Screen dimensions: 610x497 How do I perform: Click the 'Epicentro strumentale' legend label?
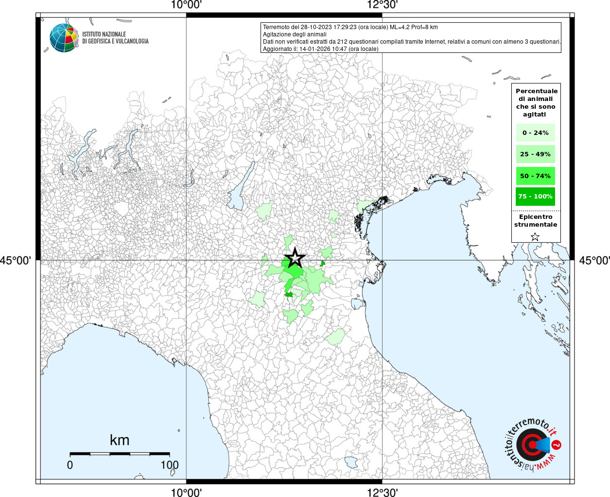[x=536, y=221]
